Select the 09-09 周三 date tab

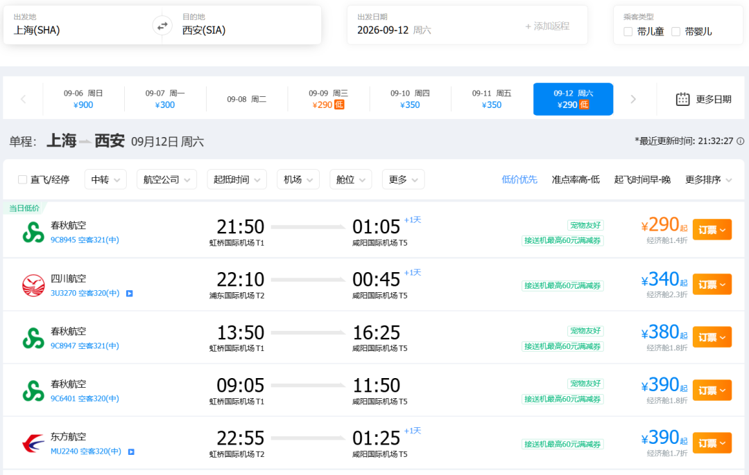[x=328, y=99]
